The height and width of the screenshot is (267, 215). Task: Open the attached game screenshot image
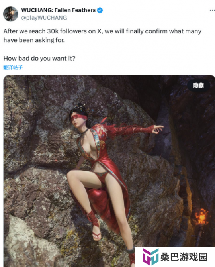pos(109,171)
